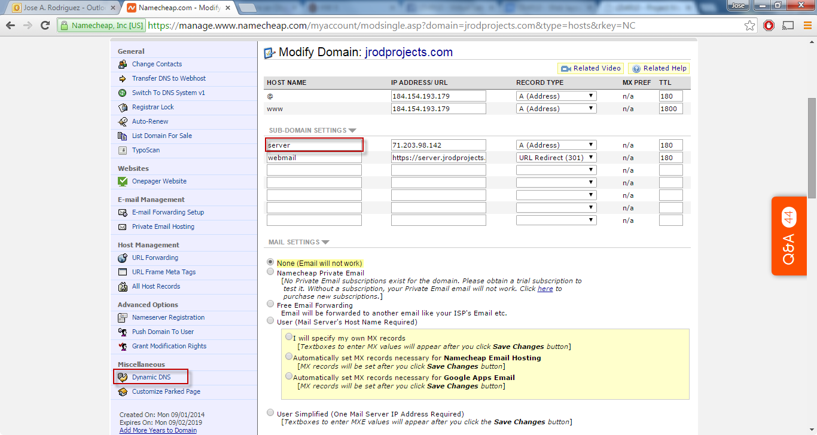Click the Private Email Hosting envelope icon
Viewport: 817px width, 435px height.
coord(123,226)
